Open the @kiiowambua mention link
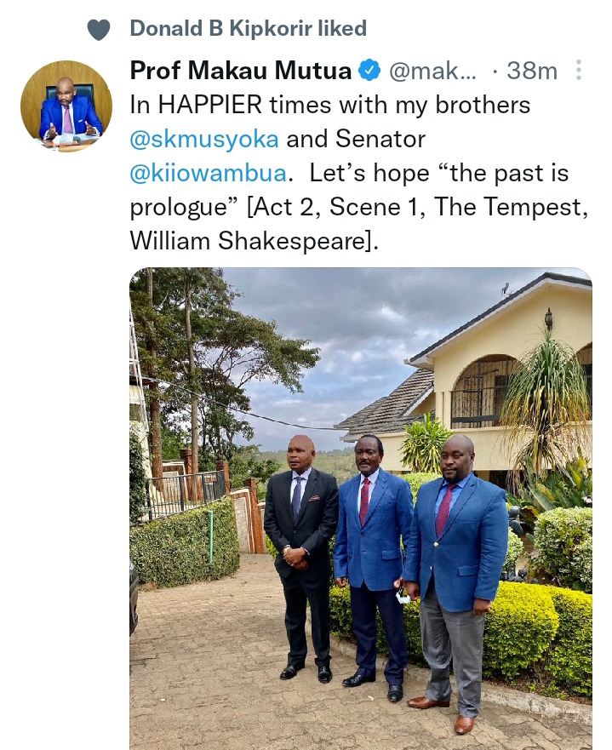This screenshot has width=612, height=750. (x=209, y=173)
